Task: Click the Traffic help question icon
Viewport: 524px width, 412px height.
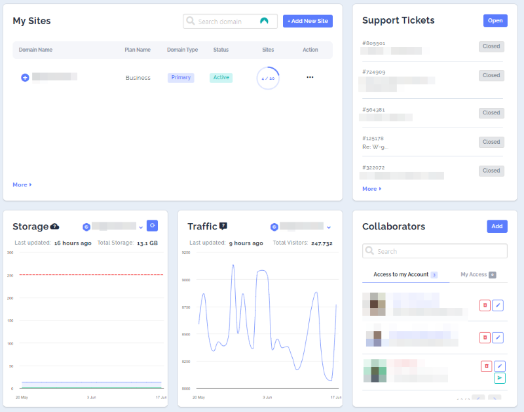Action: (x=223, y=226)
